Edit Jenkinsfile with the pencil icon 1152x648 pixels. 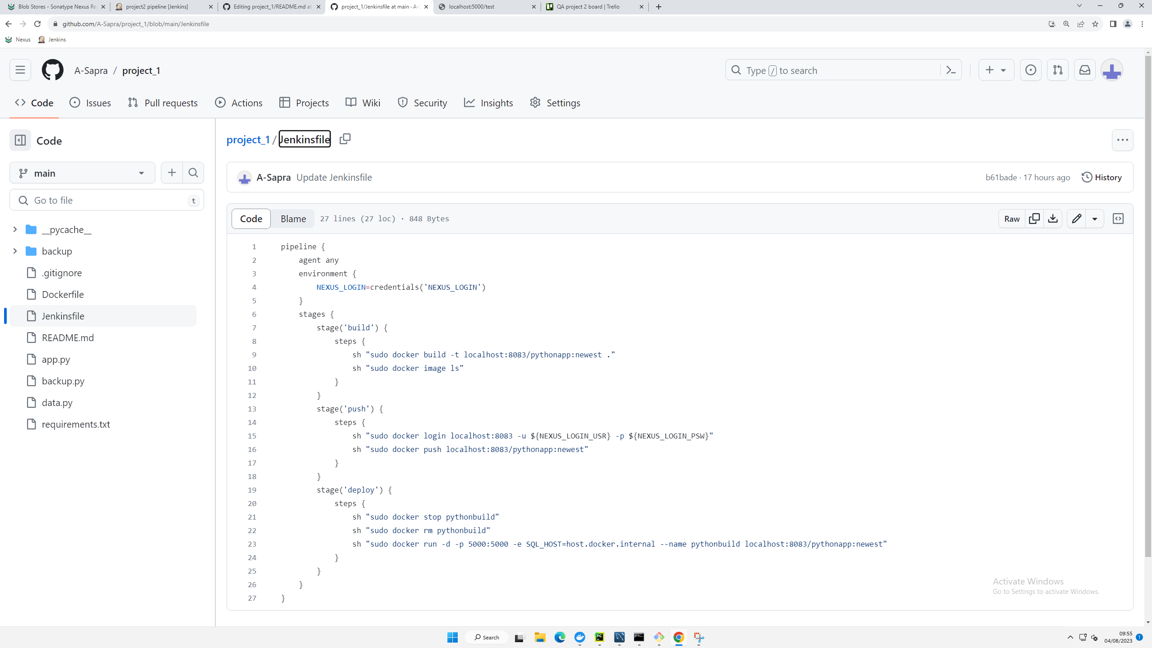(x=1077, y=219)
